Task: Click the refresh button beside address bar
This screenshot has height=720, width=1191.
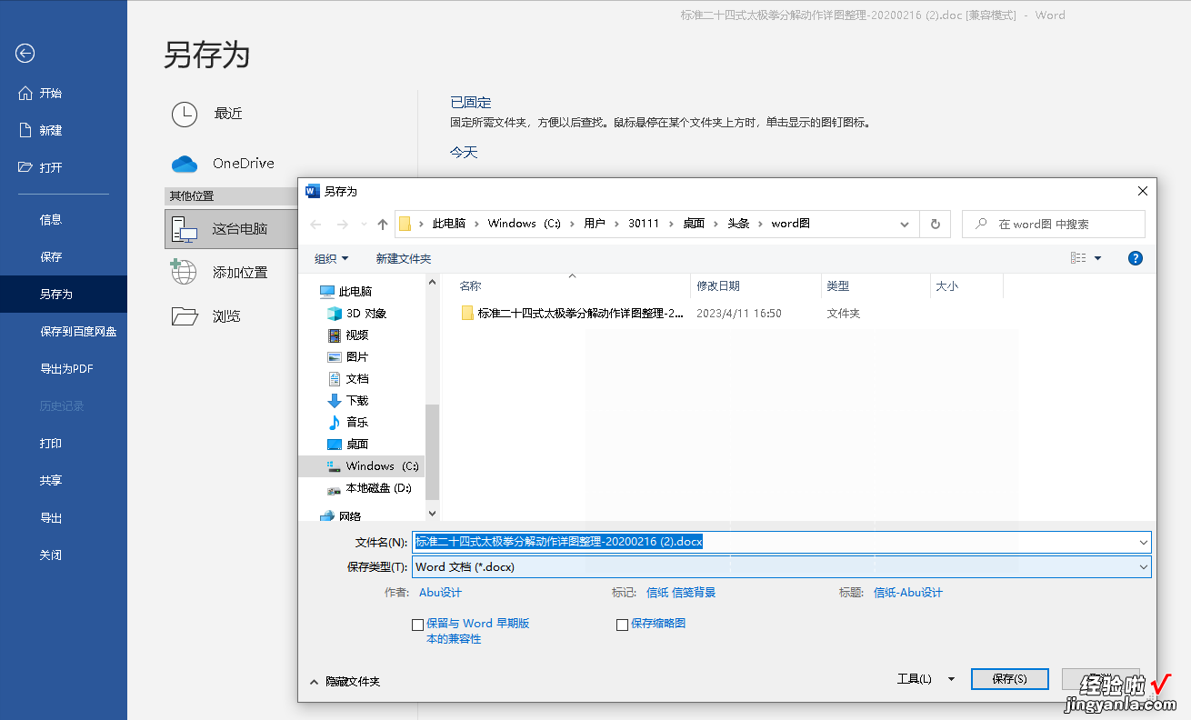Action: tap(935, 224)
